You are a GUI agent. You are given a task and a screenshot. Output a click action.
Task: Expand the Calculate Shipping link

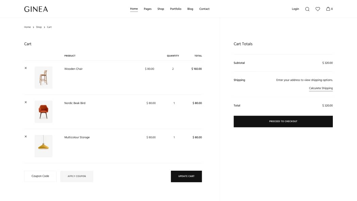[321, 88]
